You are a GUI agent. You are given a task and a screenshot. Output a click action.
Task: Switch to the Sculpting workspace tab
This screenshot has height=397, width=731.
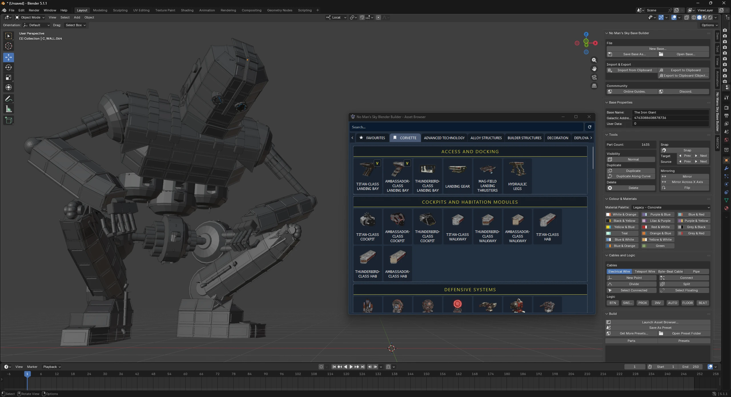click(120, 10)
